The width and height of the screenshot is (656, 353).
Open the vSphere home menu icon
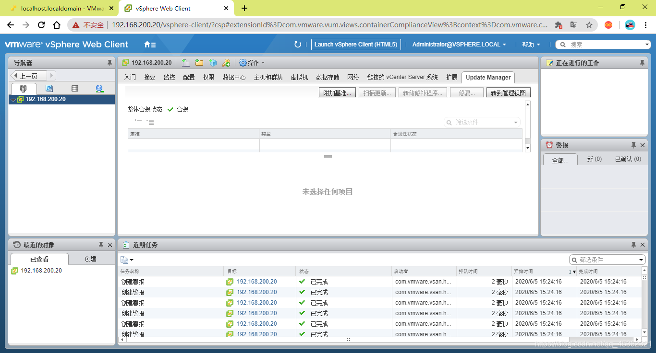pos(150,45)
